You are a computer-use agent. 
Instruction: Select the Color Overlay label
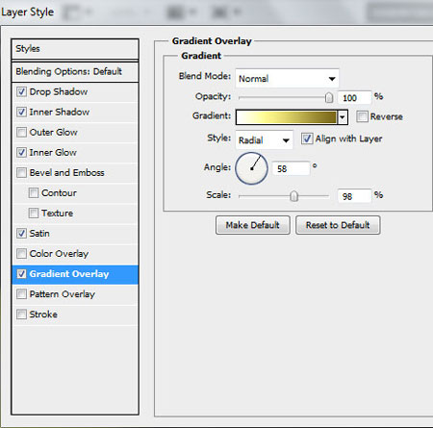(59, 254)
